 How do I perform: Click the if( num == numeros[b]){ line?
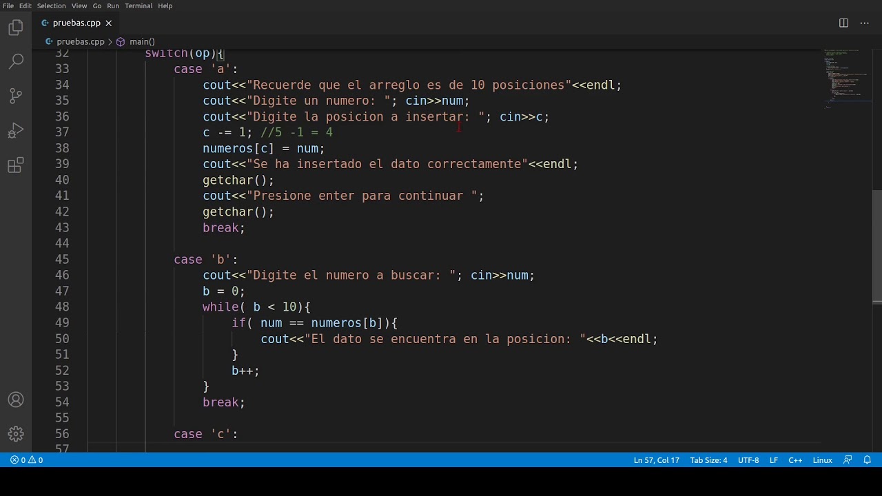(x=314, y=322)
